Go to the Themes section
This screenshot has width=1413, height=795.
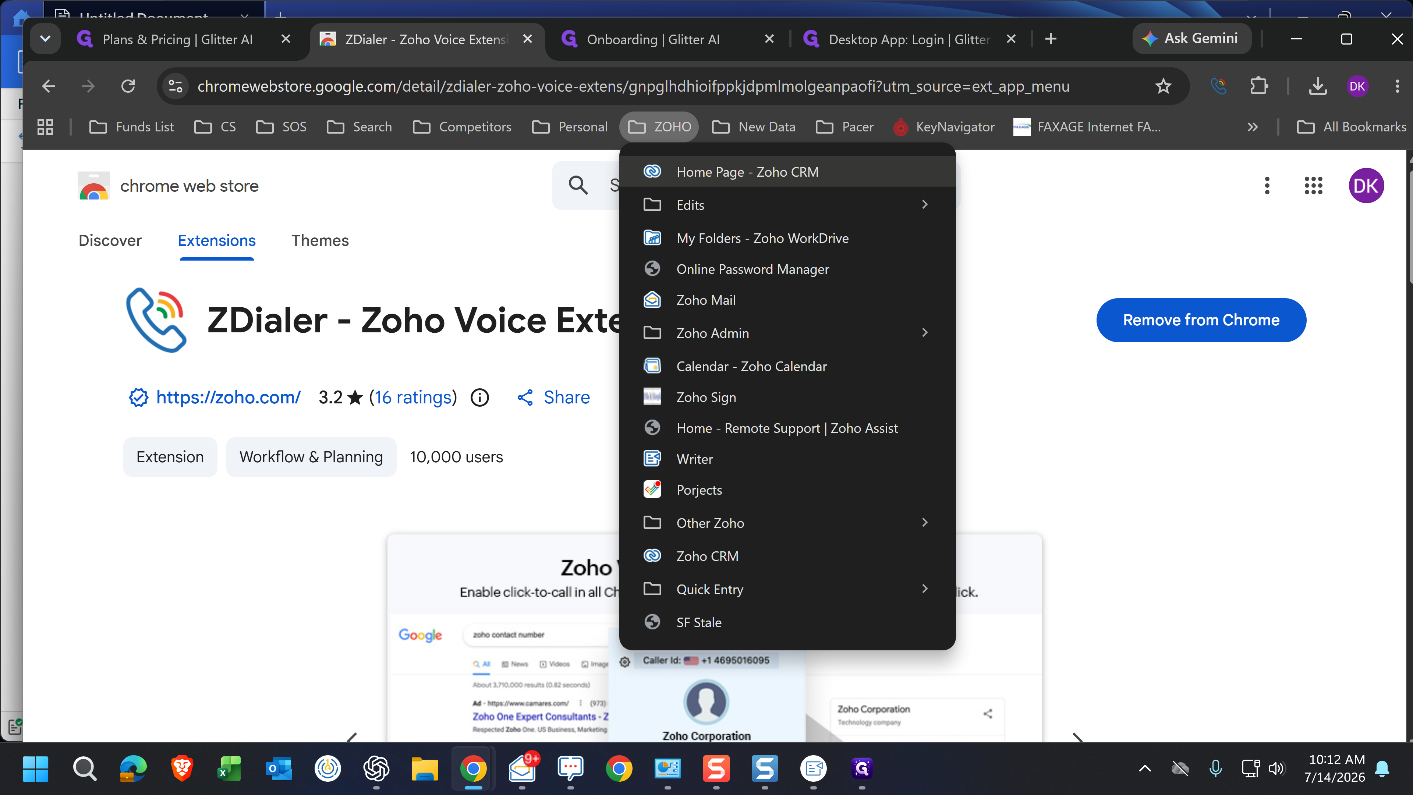[x=320, y=240]
